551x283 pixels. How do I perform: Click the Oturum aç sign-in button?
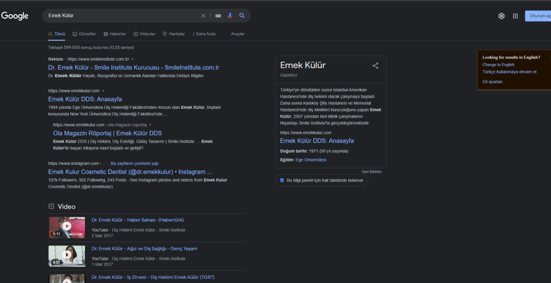pos(538,16)
